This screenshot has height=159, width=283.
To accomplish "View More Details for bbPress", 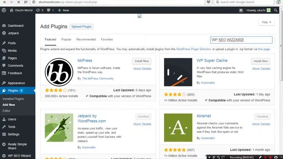I will [142, 69].
